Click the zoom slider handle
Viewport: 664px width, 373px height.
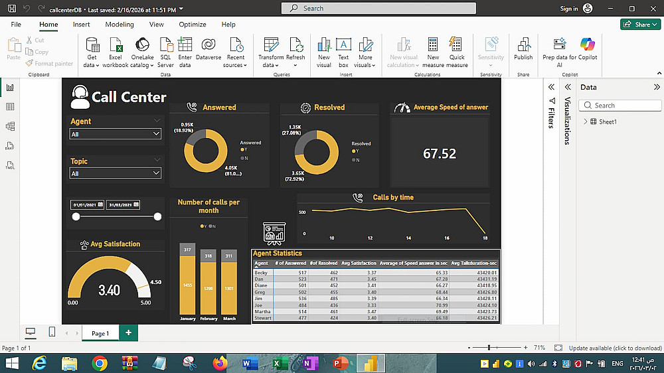[x=489, y=348]
